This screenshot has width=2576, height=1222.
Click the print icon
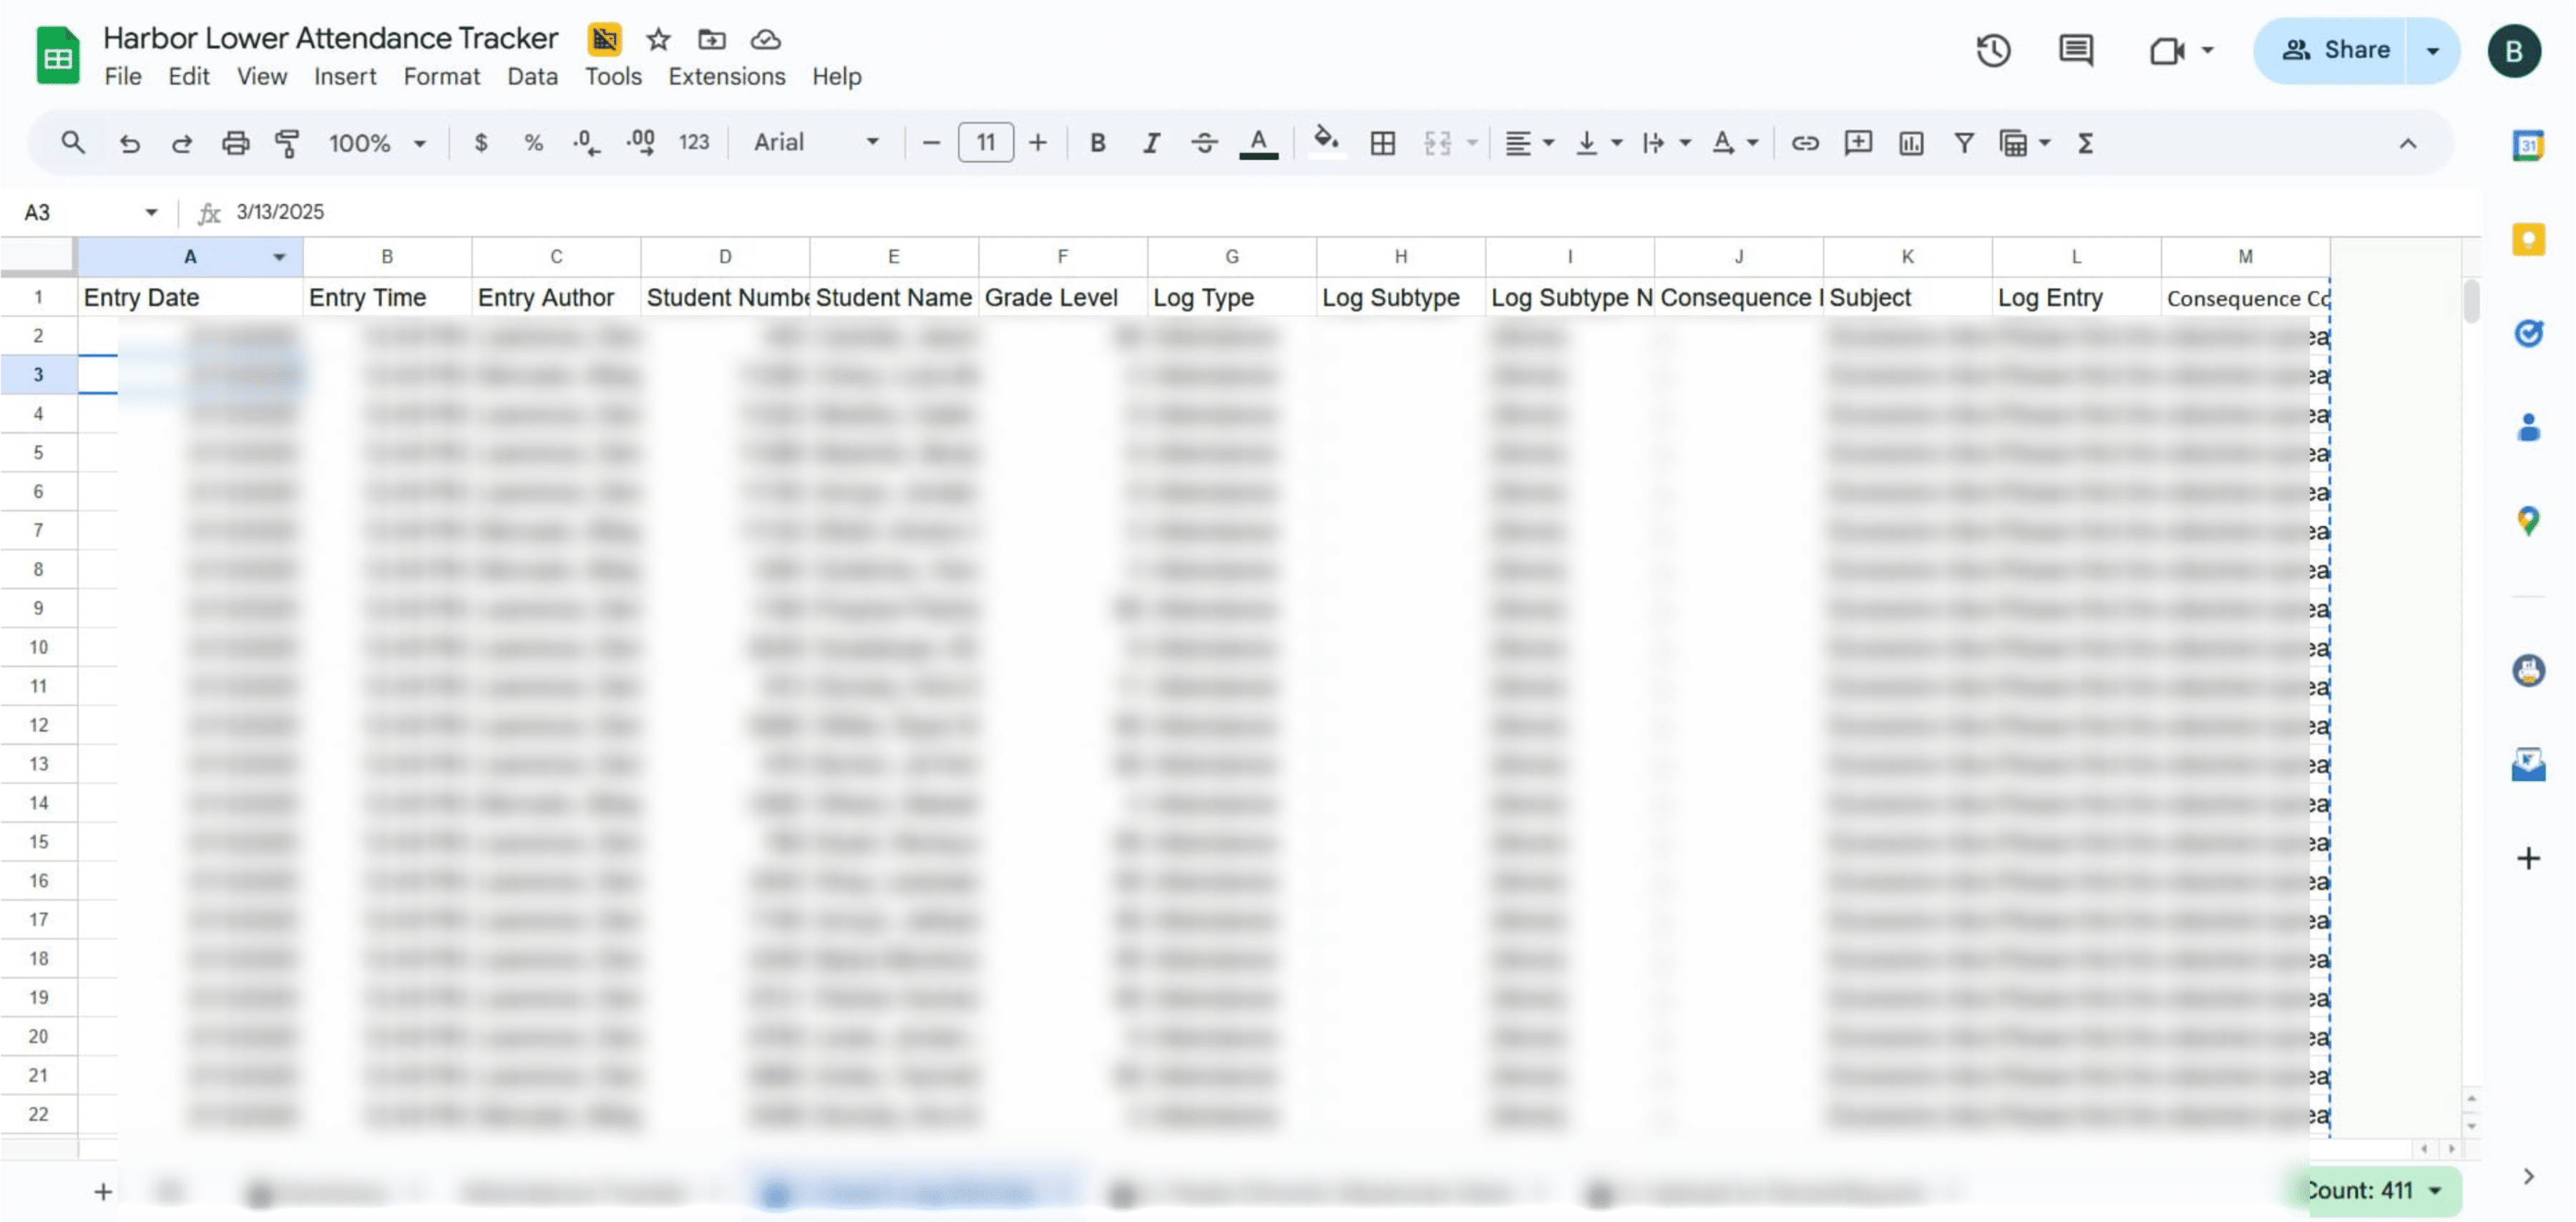[235, 143]
